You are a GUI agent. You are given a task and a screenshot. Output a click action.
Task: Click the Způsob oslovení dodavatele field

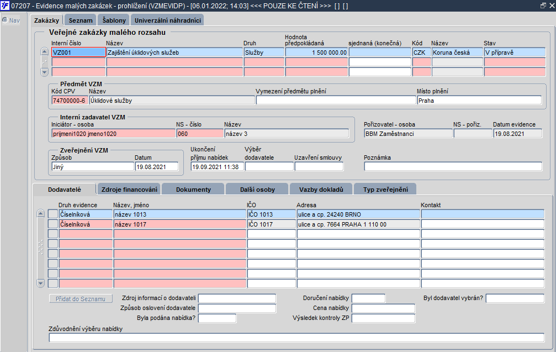point(237,308)
